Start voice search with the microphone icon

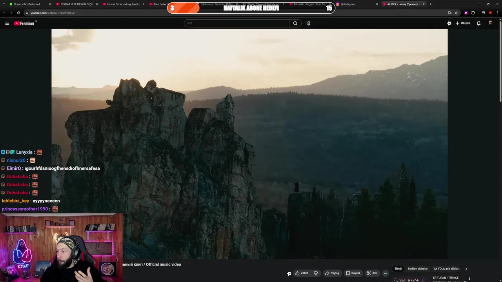pos(309,23)
